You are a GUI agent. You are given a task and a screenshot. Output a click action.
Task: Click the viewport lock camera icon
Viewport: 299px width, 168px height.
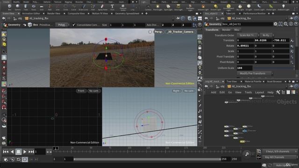(199, 47)
